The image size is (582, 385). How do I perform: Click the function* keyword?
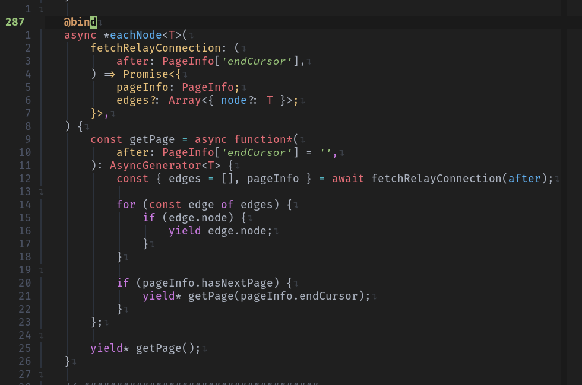pos(264,139)
